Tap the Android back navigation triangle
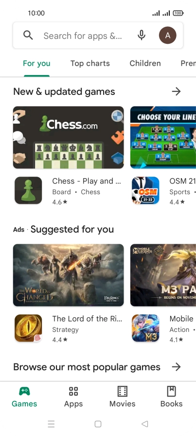The image size is (196, 436). 144,424
